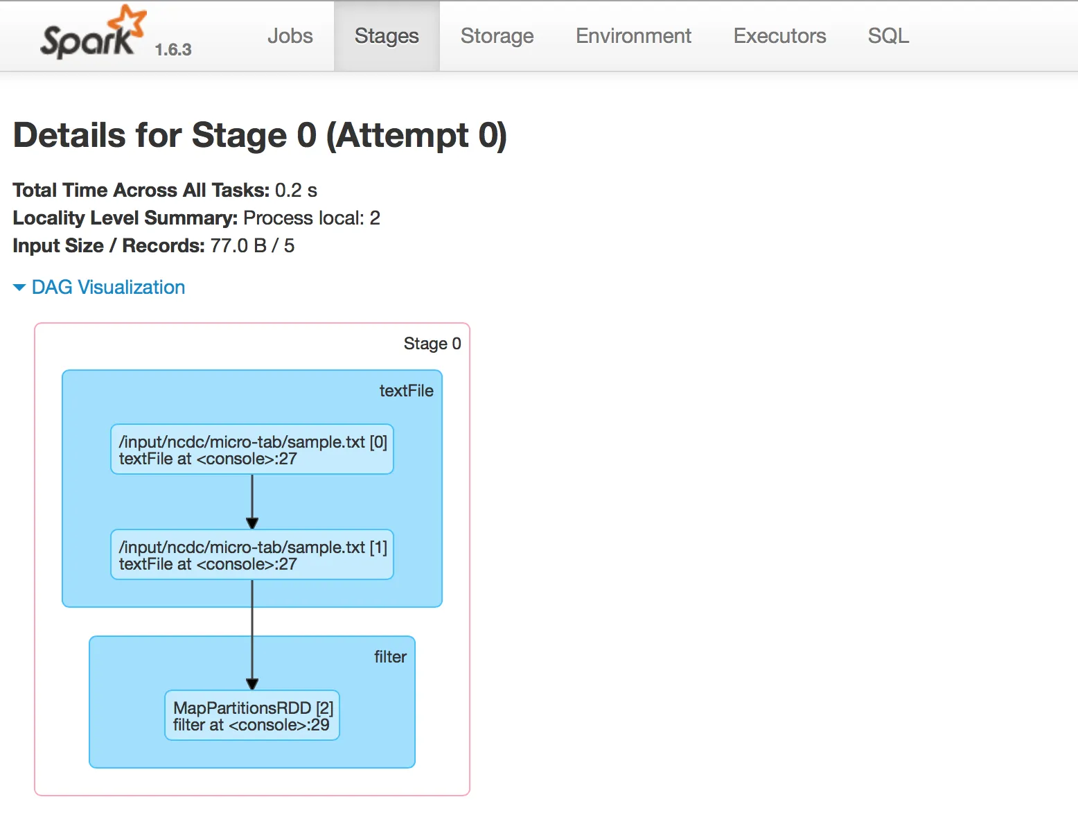Click the arrowhead into sample.txt [1] node
The width and height of the screenshot is (1078, 815).
tap(252, 523)
